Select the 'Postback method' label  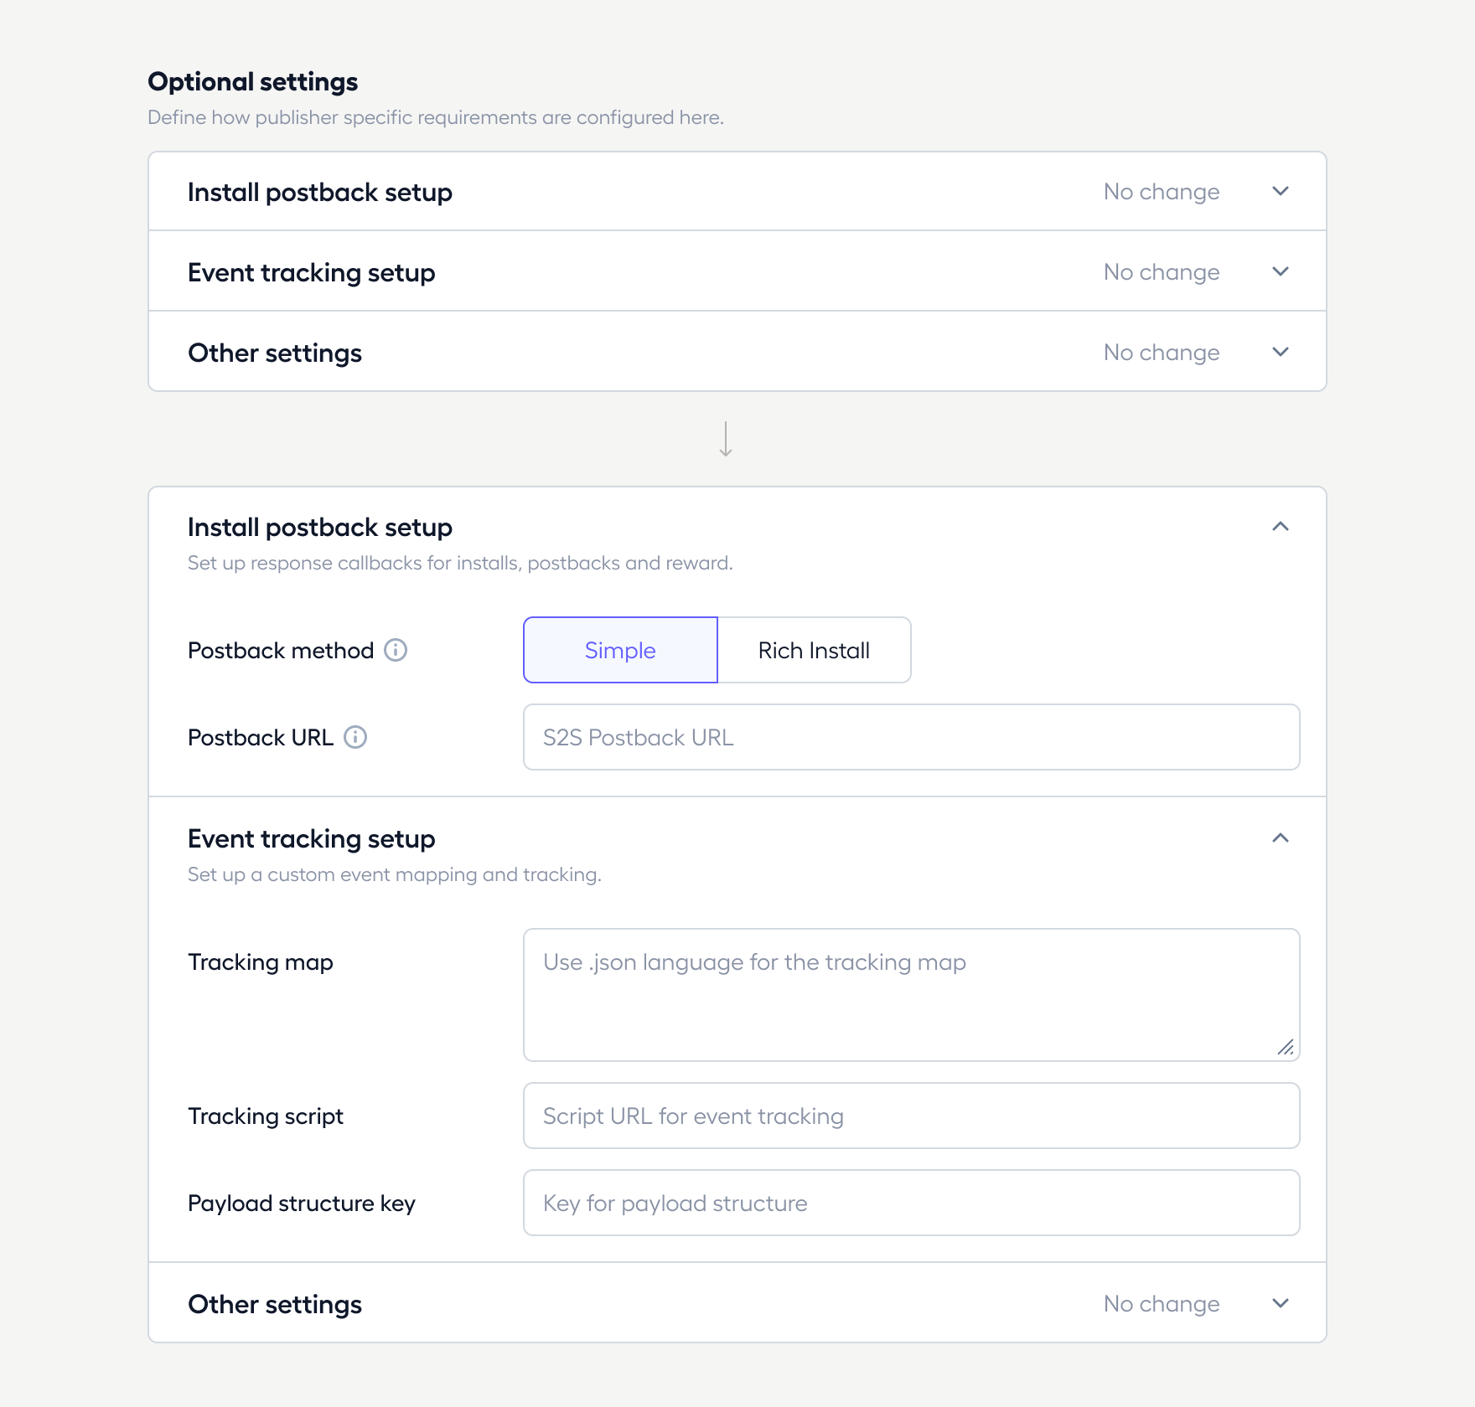point(281,651)
